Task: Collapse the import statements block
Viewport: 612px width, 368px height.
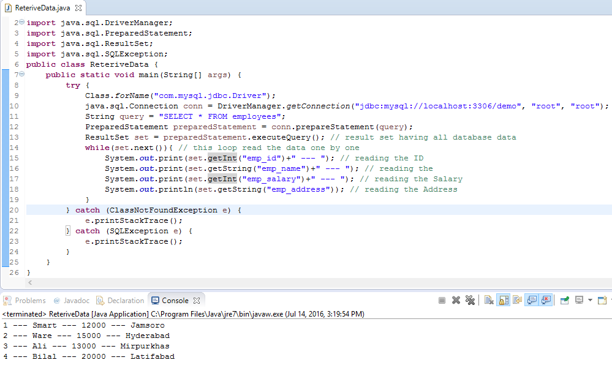Action: pyautogui.click(x=21, y=22)
